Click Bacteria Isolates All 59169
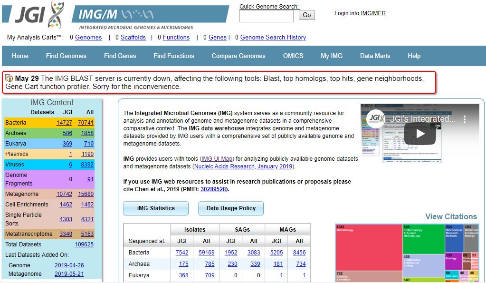This screenshot has height=283, width=486. coord(207,253)
